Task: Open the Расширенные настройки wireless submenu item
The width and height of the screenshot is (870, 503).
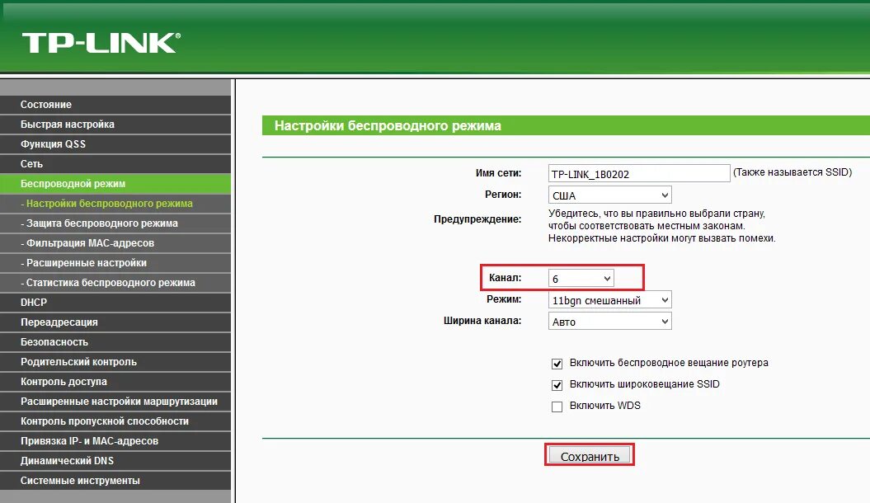Action: coord(115,263)
